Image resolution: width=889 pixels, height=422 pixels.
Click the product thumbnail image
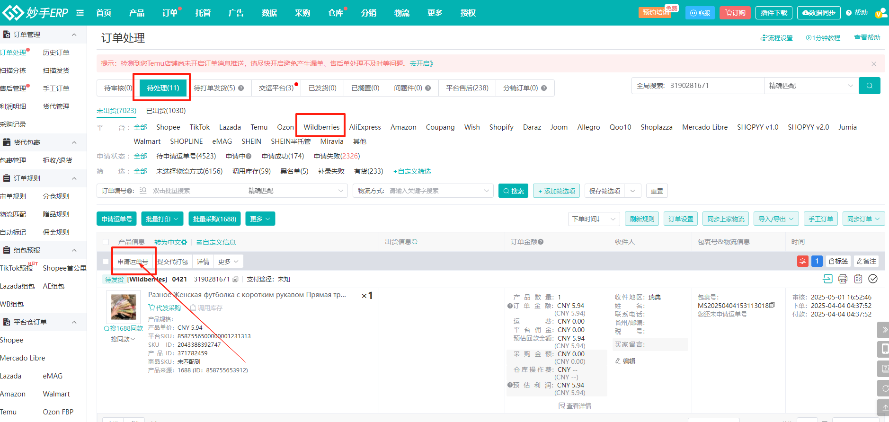pyautogui.click(x=124, y=307)
